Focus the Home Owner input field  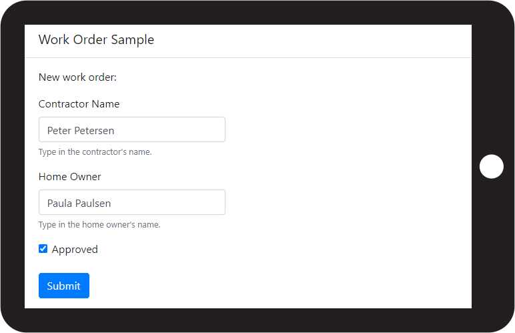[x=132, y=202]
